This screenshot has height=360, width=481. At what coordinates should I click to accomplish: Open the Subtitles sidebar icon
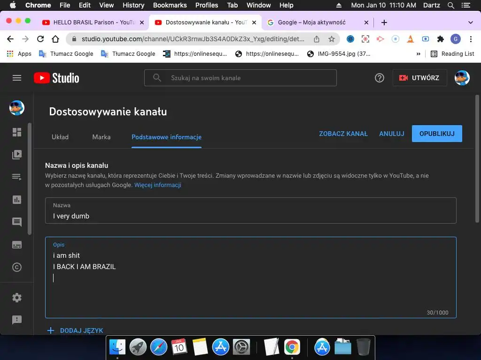point(17,245)
